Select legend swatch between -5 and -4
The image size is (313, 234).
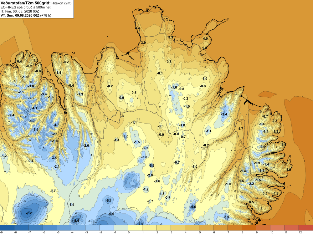click(64, 228)
